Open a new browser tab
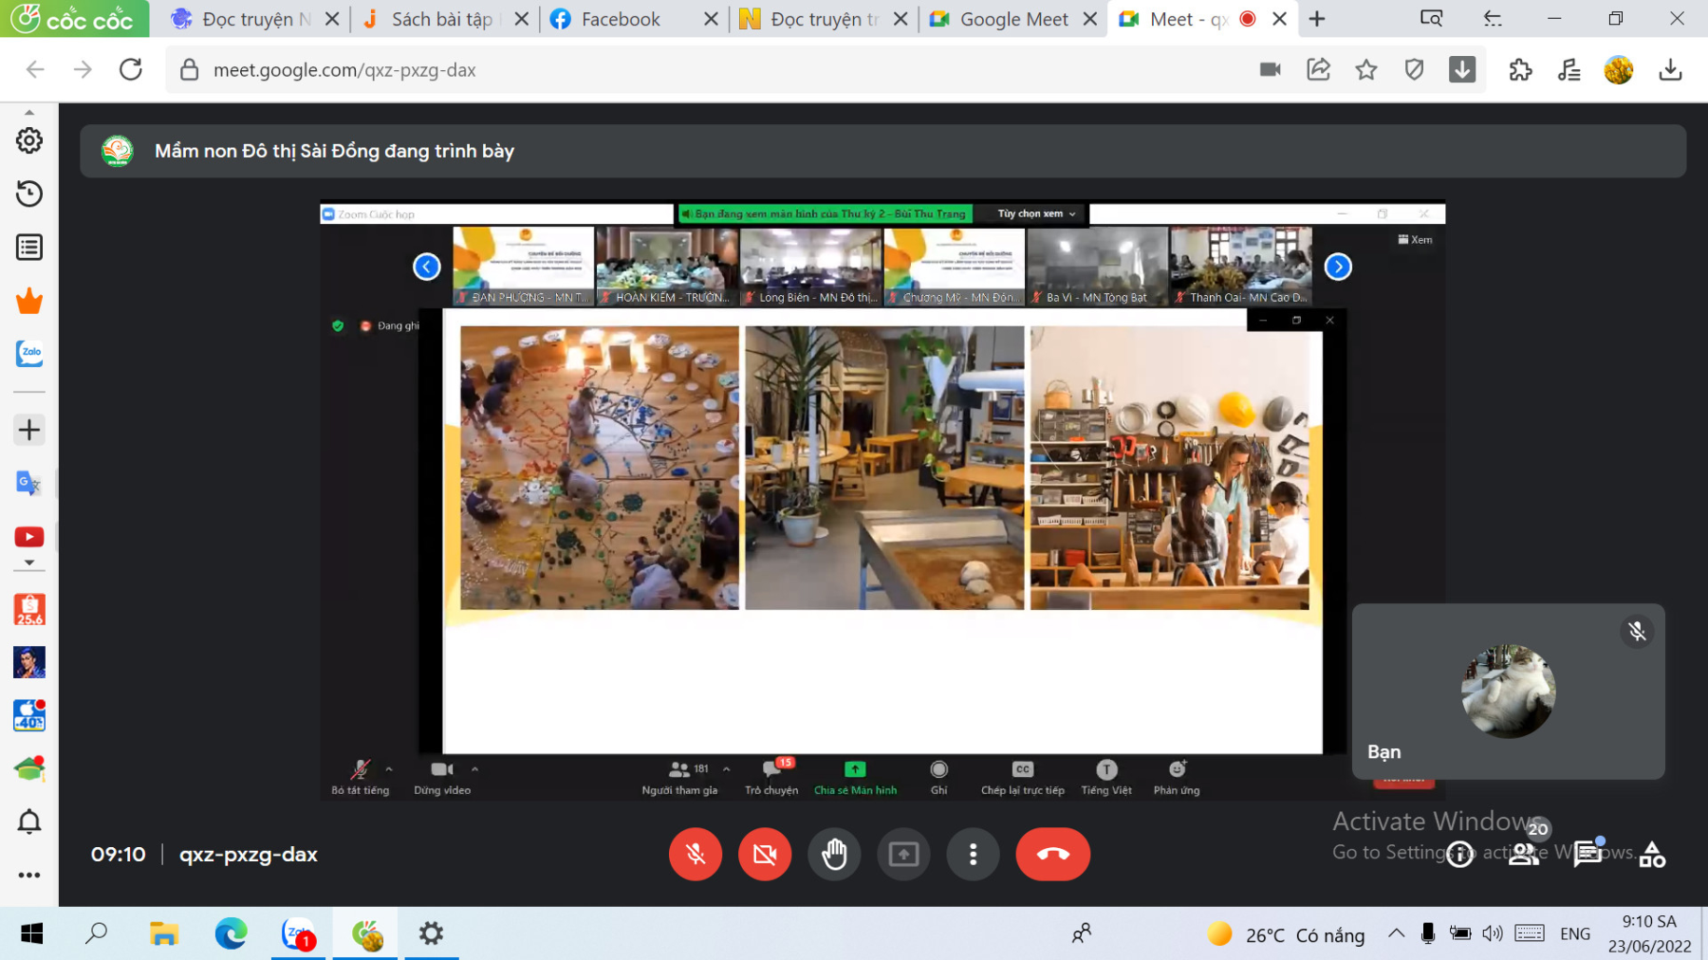 click(x=1317, y=19)
